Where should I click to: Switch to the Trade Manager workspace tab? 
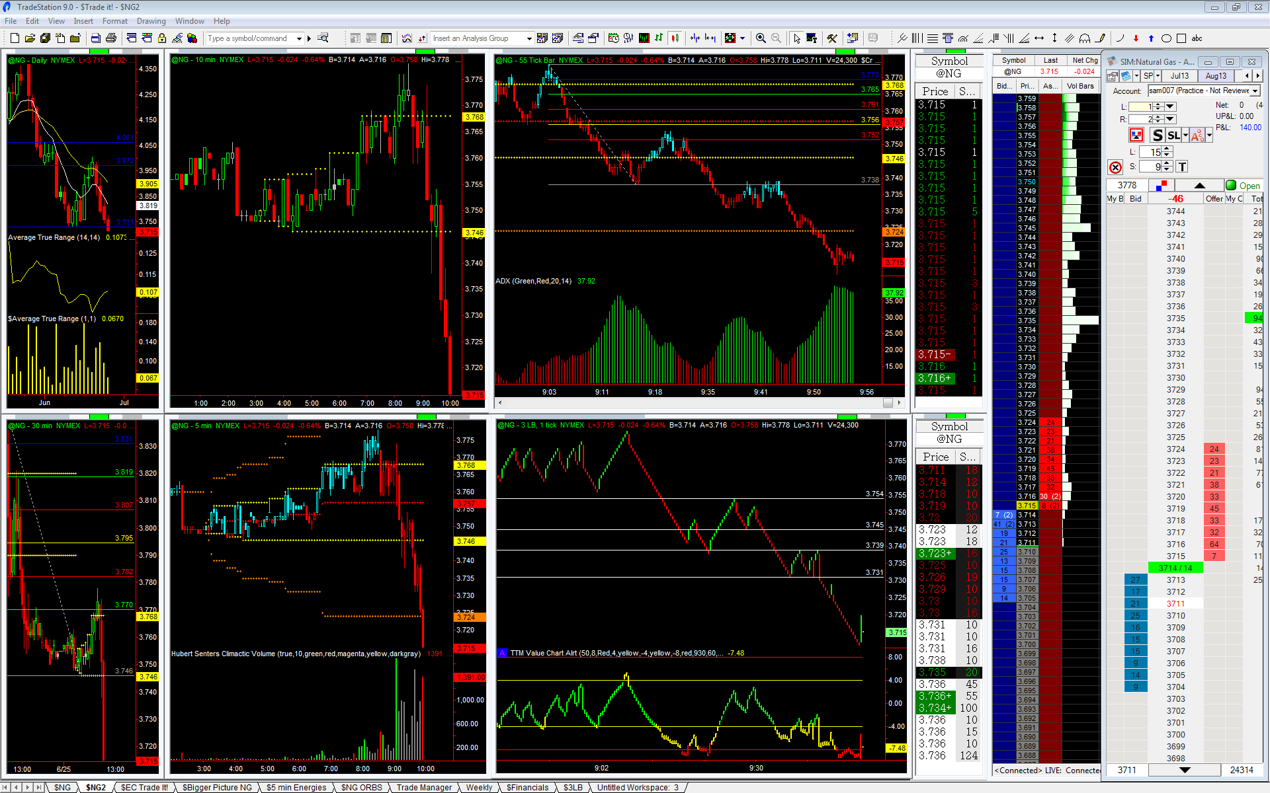424,787
